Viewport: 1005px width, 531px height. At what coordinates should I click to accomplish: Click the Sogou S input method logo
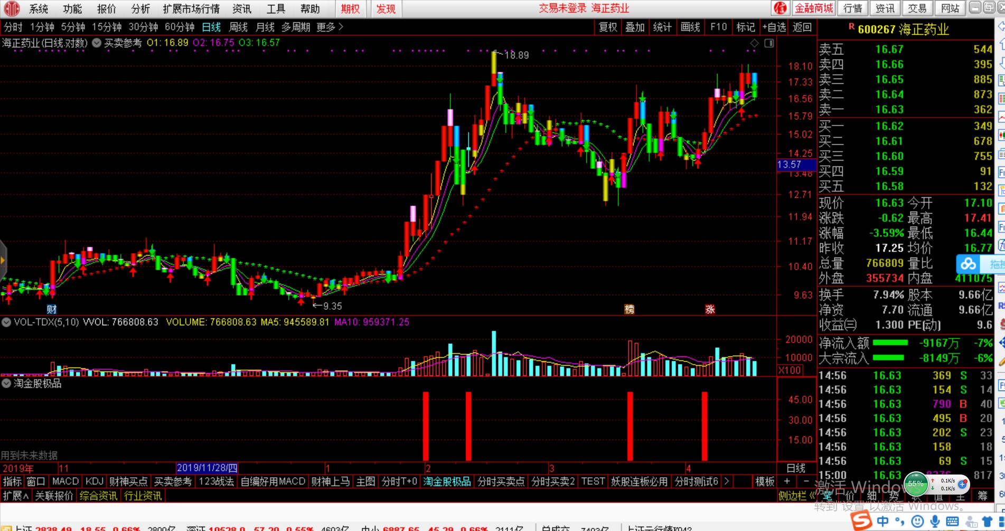(861, 521)
